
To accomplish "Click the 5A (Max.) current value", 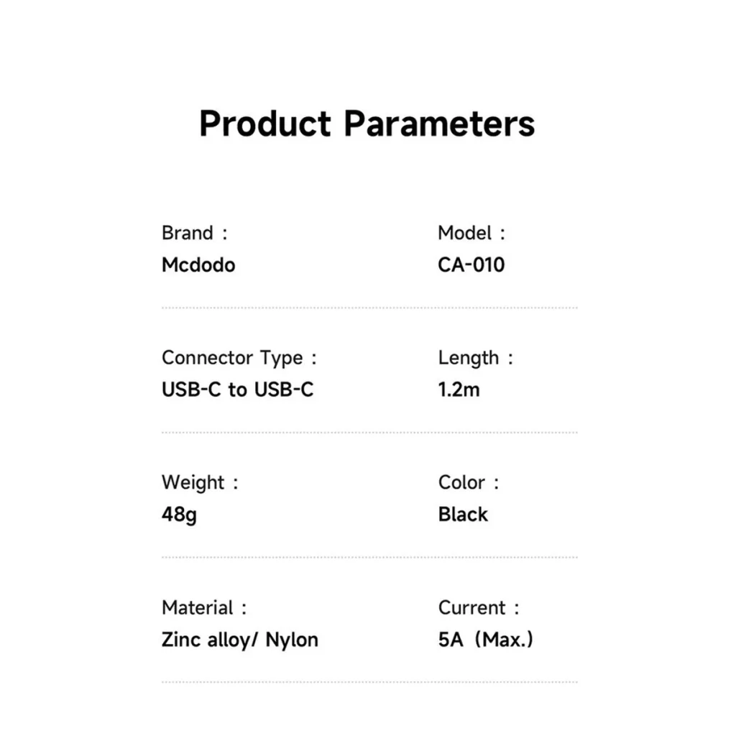I will point(486,639).
